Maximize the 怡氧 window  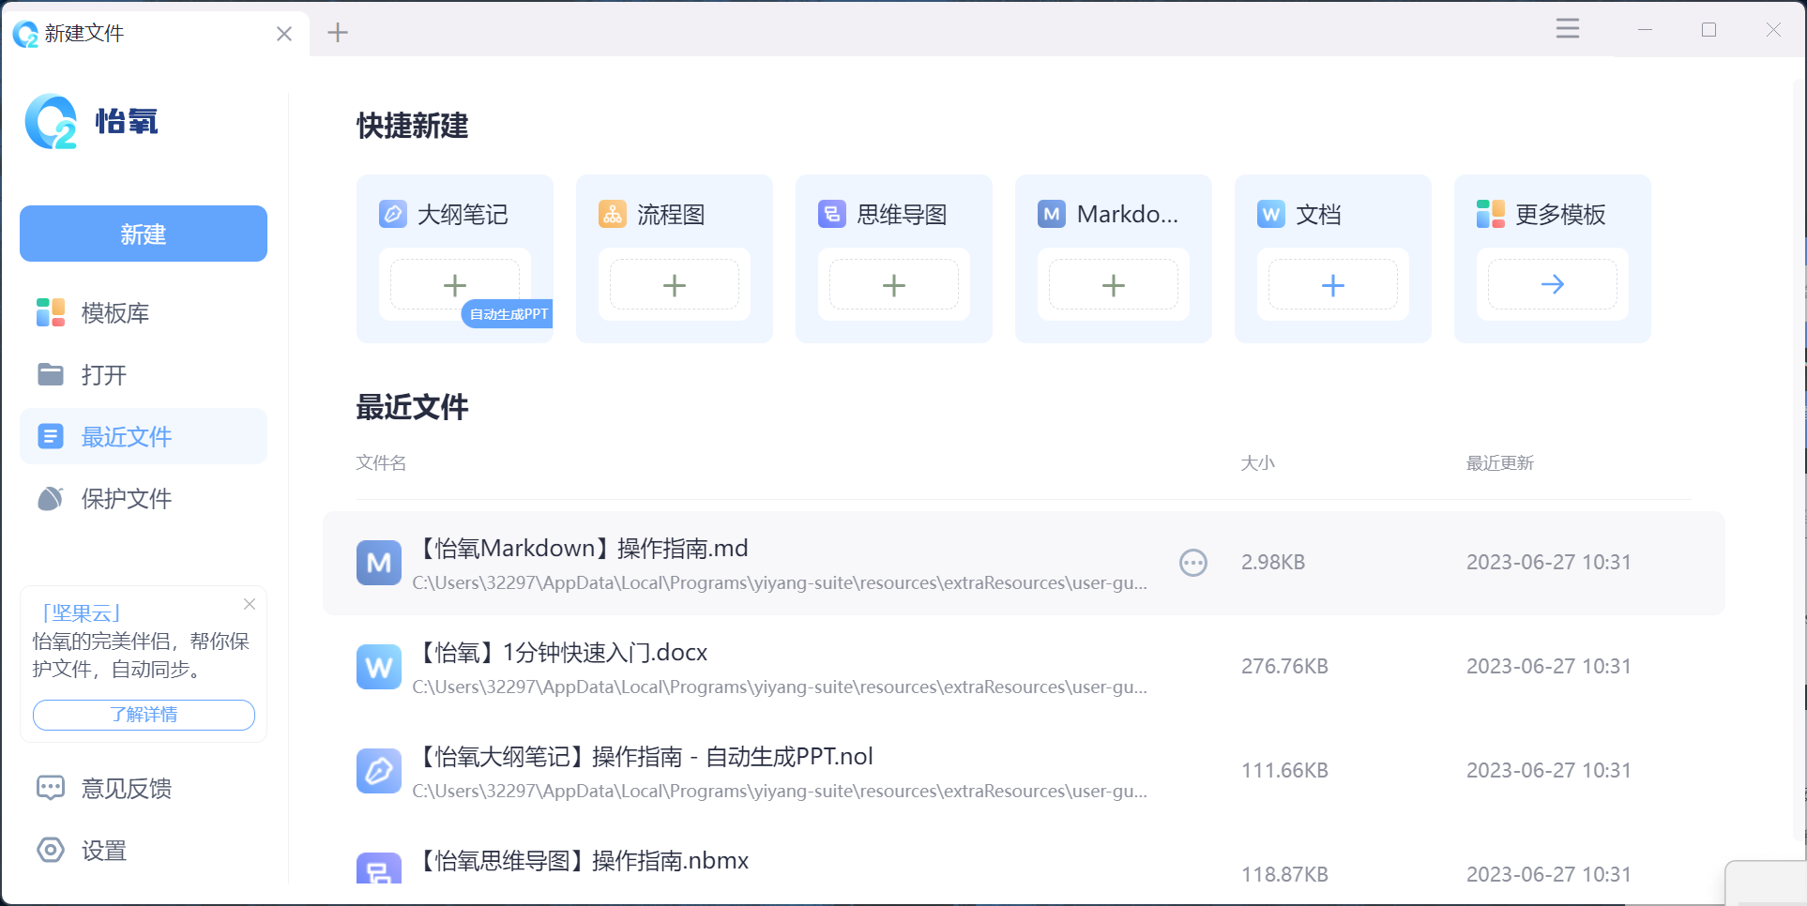[1709, 30]
